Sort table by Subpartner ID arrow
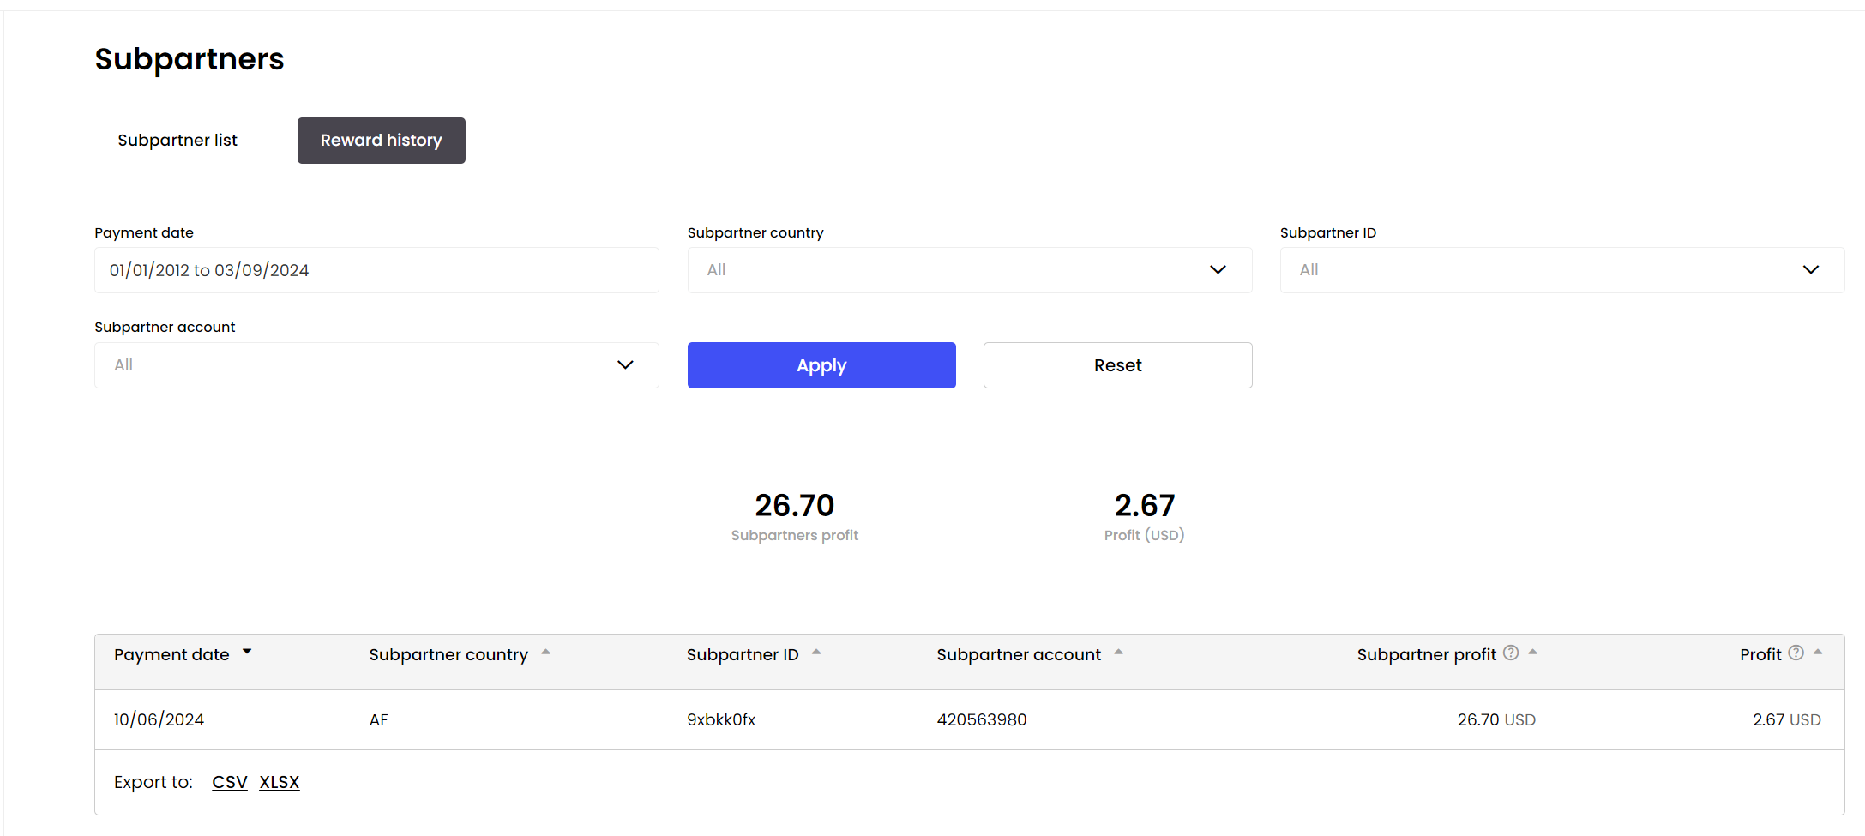The image size is (1865, 836). (816, 653)
